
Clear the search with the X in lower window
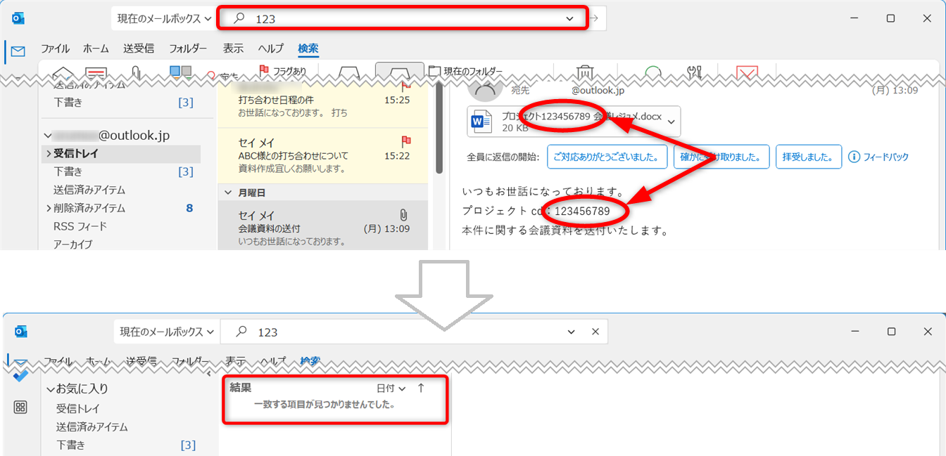click(595, 332)
